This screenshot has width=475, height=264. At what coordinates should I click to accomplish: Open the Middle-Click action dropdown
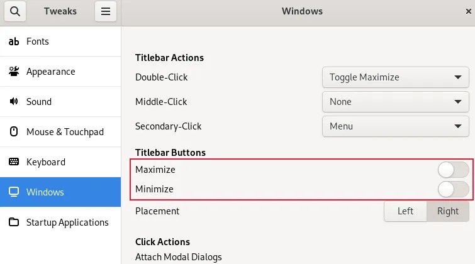(395, 102)
